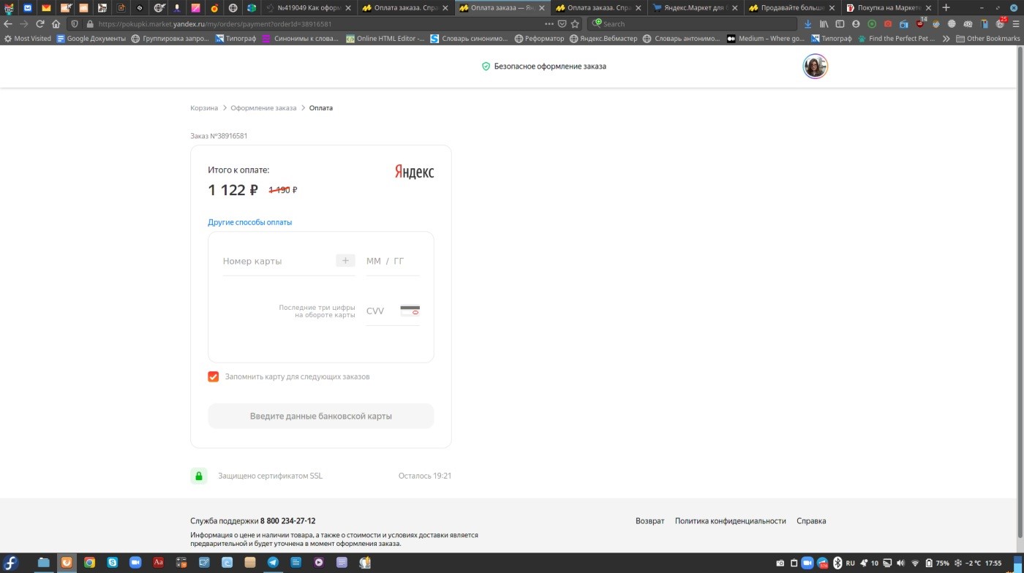Open 'Medium – Where go...' bookmark
Viewport: 1024px width, 573px height.
coord(765,39)
